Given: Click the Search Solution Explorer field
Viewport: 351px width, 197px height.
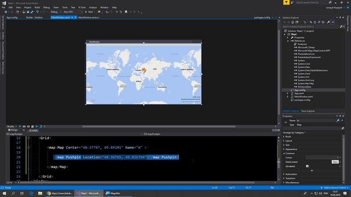Looking at the screenshot, I should pos(311,27).
